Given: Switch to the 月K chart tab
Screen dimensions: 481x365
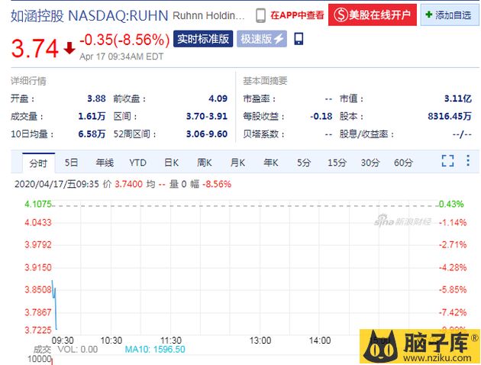Looking at the screenshot, I should point(237,163).
